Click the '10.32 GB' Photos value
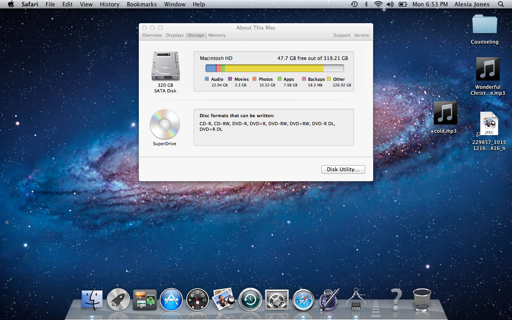Screen dimensions: 512x320 (267, 85)
